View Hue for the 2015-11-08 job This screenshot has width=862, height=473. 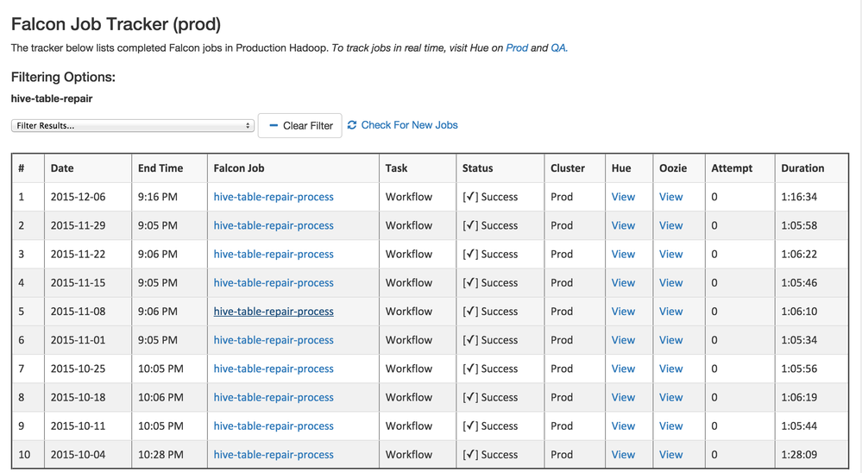click(x=623, y=312)
